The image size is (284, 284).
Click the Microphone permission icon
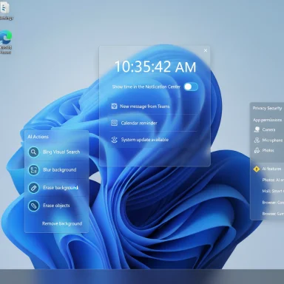[257, 140]
